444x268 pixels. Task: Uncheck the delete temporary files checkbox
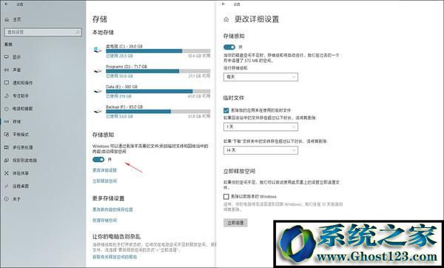(x=226, y=110)
